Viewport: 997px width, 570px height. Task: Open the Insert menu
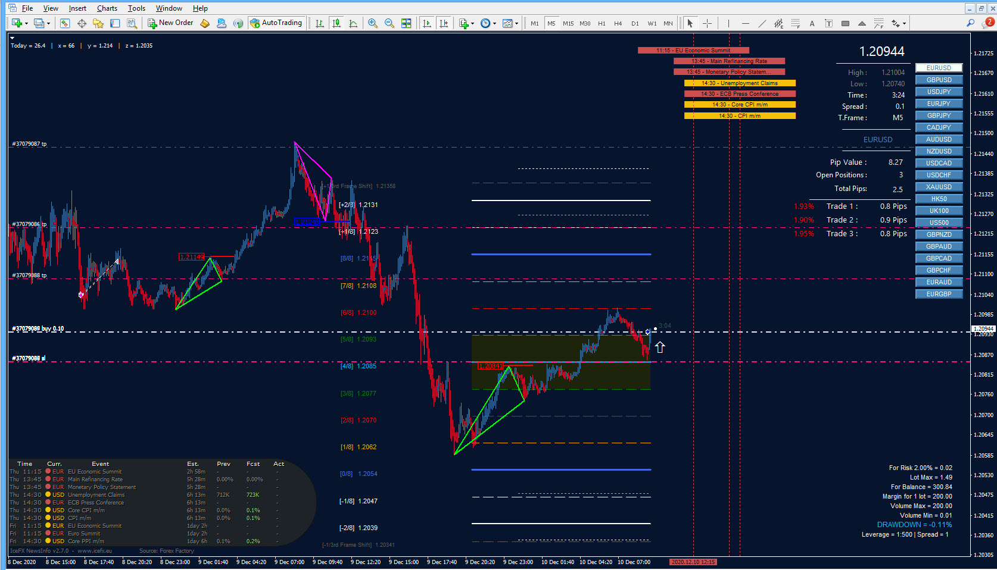[77, 8]
